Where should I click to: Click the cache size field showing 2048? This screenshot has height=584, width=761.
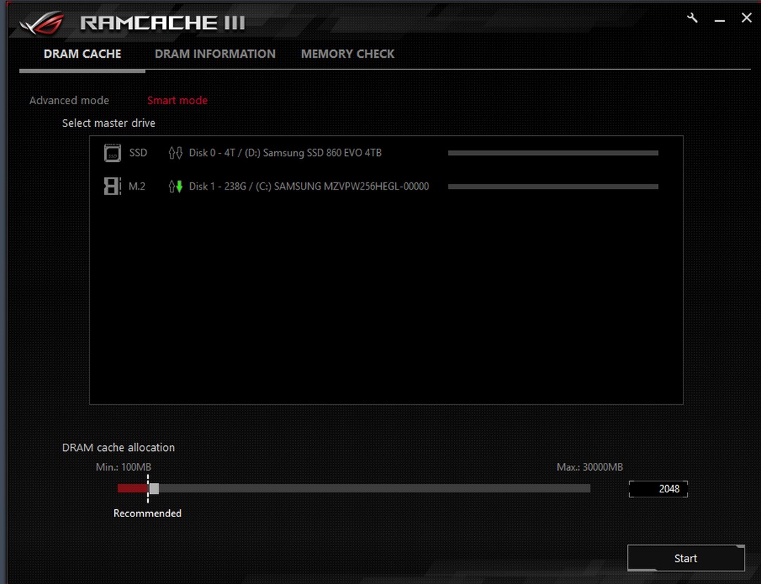658,489
